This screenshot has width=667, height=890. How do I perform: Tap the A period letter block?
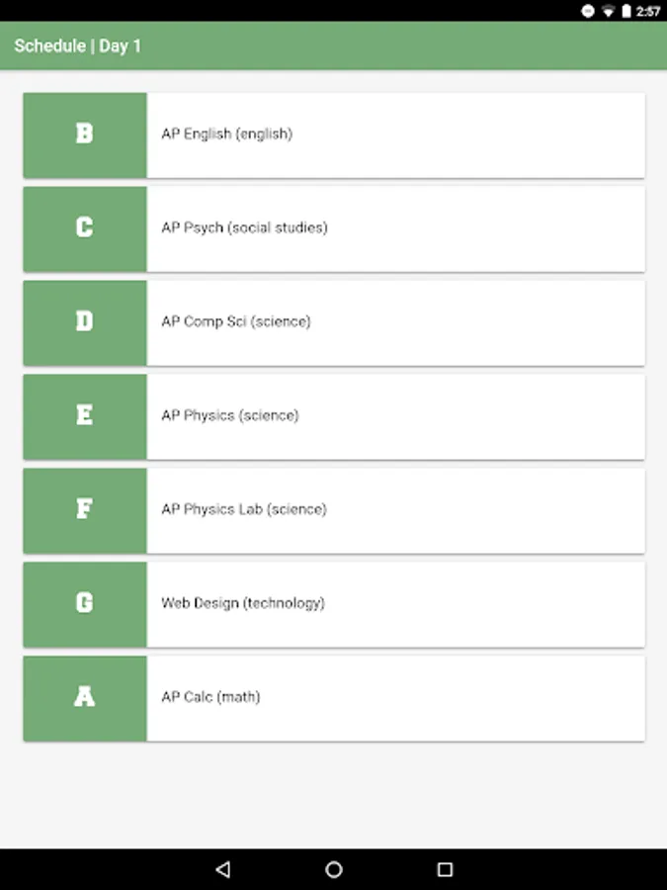coord(85,697)
